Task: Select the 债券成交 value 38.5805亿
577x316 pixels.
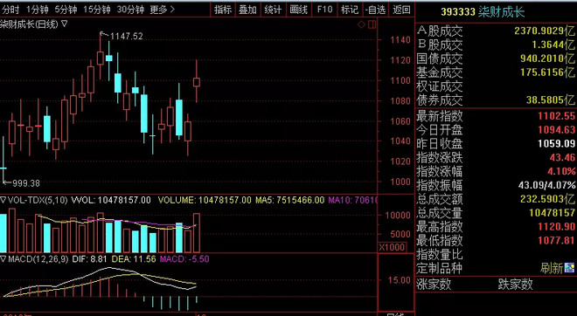Action: point(551,100)
